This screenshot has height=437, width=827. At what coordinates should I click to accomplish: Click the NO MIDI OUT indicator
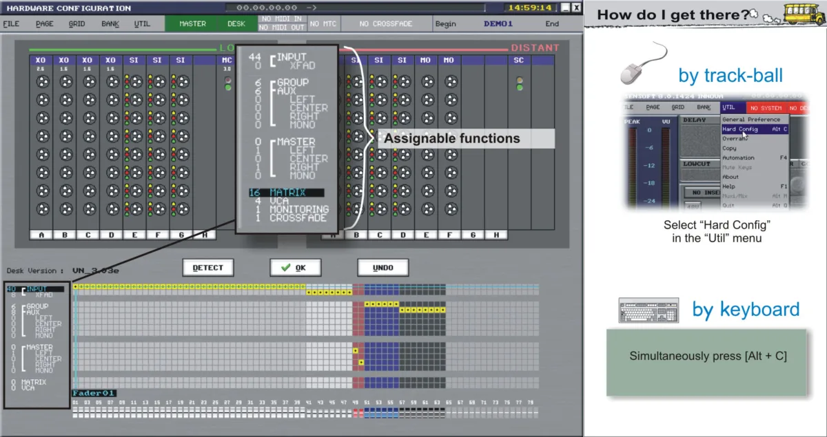(281, 28)
